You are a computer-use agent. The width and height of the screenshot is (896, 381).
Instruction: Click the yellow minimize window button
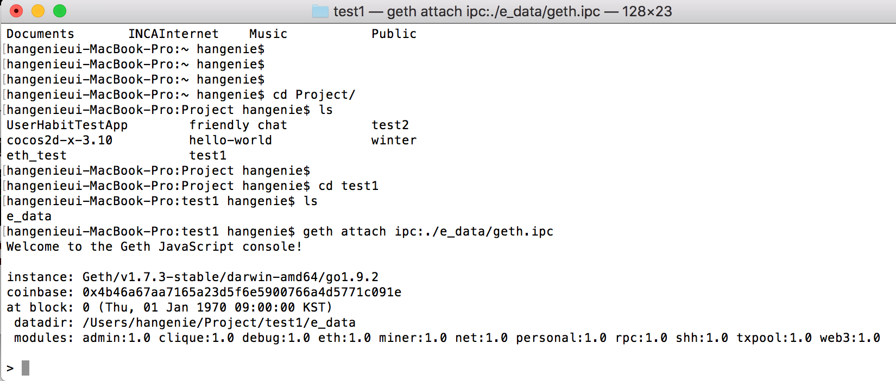38,11
